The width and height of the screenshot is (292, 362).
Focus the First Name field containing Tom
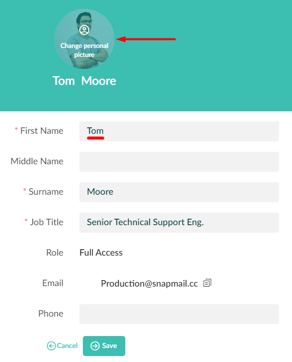179,131
